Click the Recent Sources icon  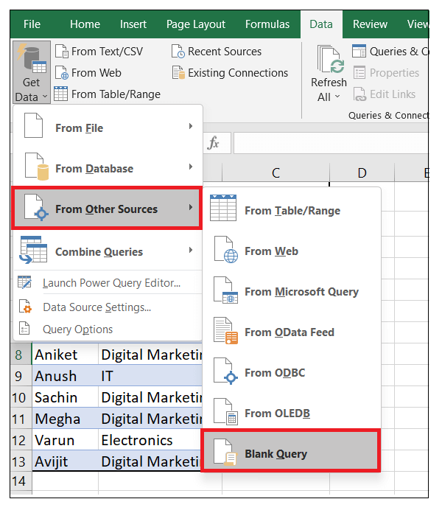178,52
